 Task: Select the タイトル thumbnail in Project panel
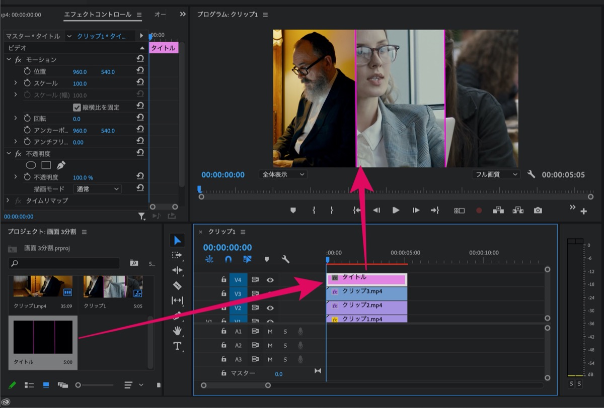(43, 338)
